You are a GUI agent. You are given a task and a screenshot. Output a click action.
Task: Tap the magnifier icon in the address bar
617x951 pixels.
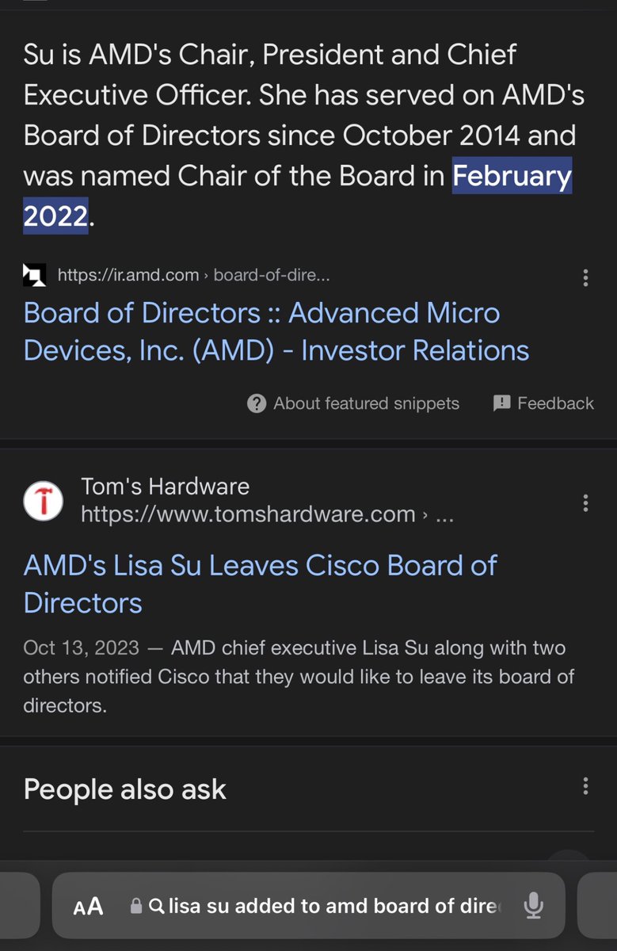(x=156, y=906)
